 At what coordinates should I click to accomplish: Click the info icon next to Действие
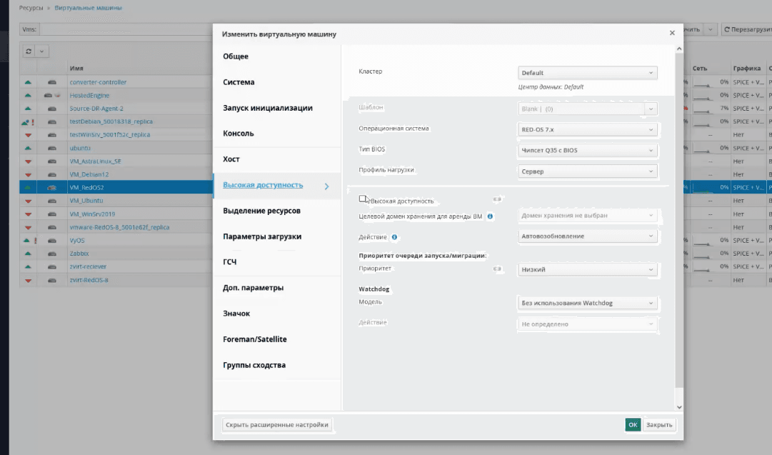tap(394, 237)
